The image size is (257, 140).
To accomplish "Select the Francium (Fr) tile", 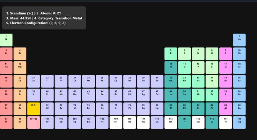I will click(6, 122).
